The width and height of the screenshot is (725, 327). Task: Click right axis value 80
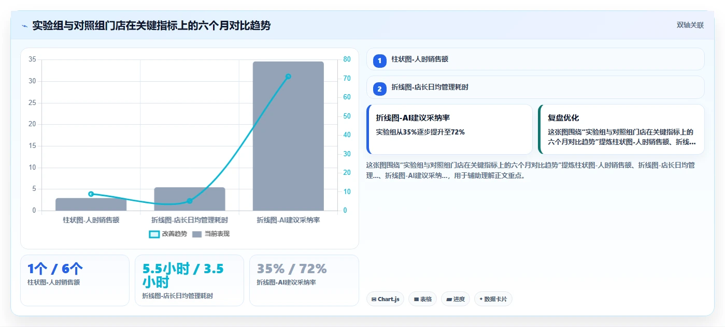click(347, 60)
